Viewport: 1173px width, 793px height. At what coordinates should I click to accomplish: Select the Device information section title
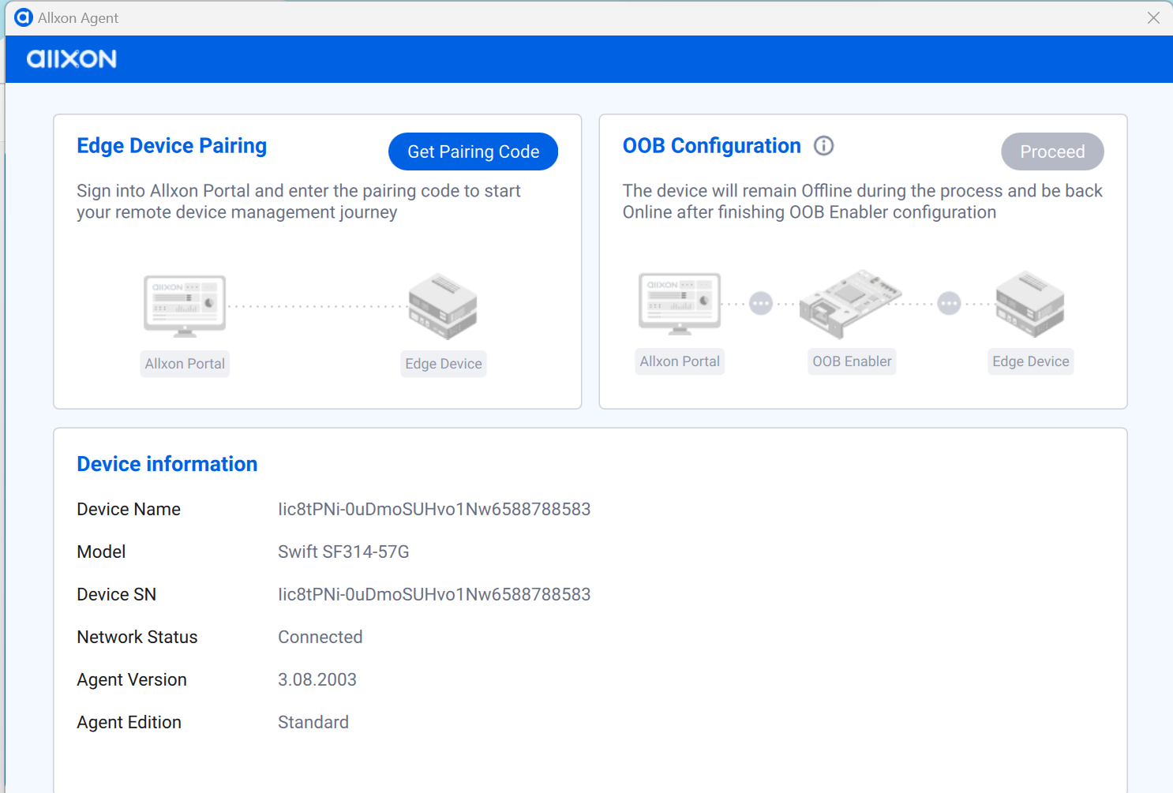pos(167,464)
